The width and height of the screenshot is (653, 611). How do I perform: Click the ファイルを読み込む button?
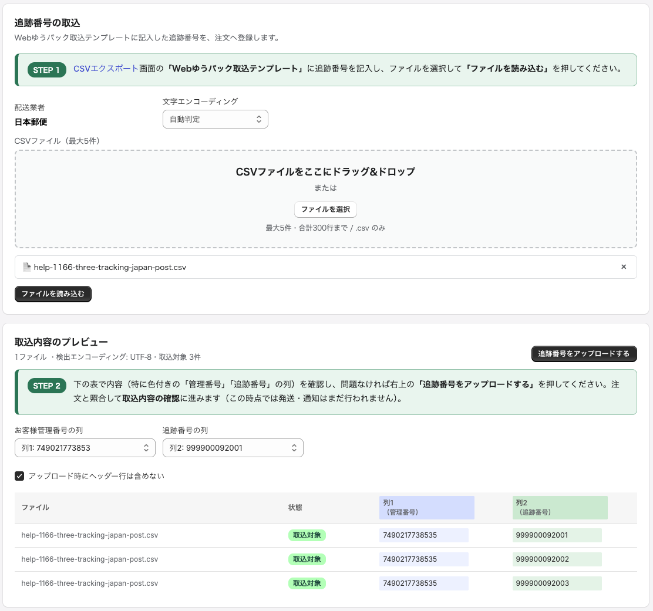[53, 294]
